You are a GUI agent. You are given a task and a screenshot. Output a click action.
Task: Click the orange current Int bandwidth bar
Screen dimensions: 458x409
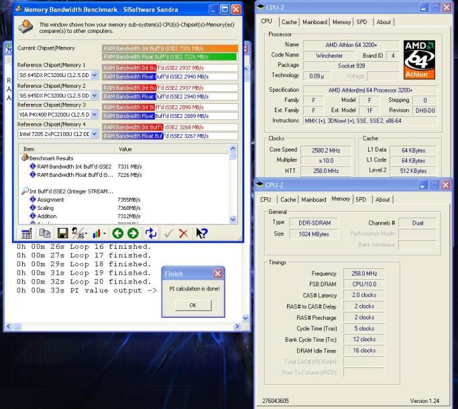(170, 48)
